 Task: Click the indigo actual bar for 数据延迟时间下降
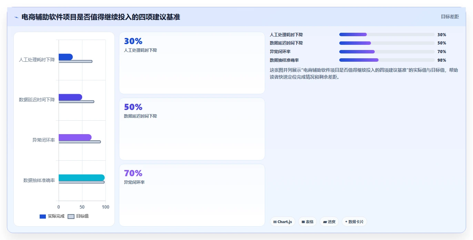(x=70, y=97)
